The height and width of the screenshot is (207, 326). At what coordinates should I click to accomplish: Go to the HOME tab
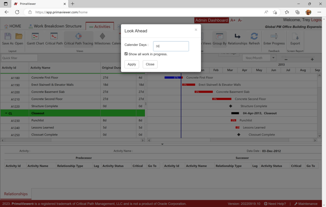pos(13,26)
